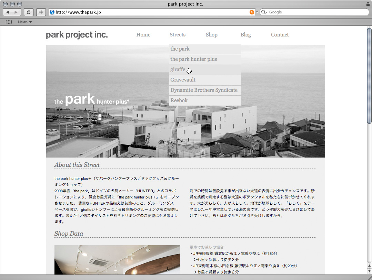Choose Dynamite Brothers Syndicate menu entry

point(204,90)
